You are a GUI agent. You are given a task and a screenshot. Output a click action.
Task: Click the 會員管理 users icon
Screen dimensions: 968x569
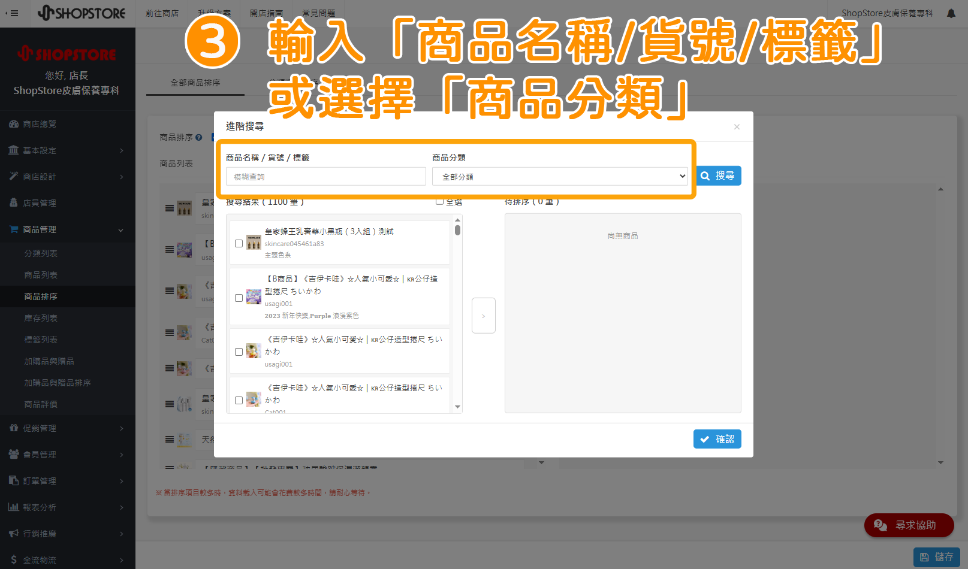point(13,455)
